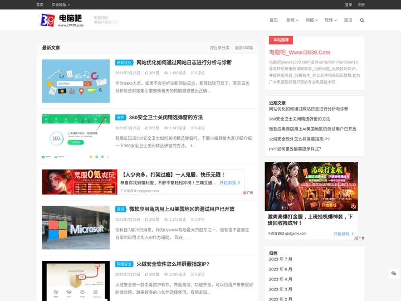Image resolution: width=401 pixels, height=301 pixels.
Task: Open article 360安全卫士关闭精选弹窗的方法 title
Action: tap(166, 118)
